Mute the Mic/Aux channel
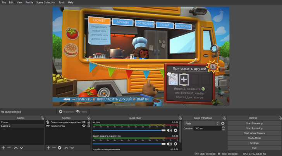The width and height of the screenshot is (282, 156). click(x=169, y=131)
